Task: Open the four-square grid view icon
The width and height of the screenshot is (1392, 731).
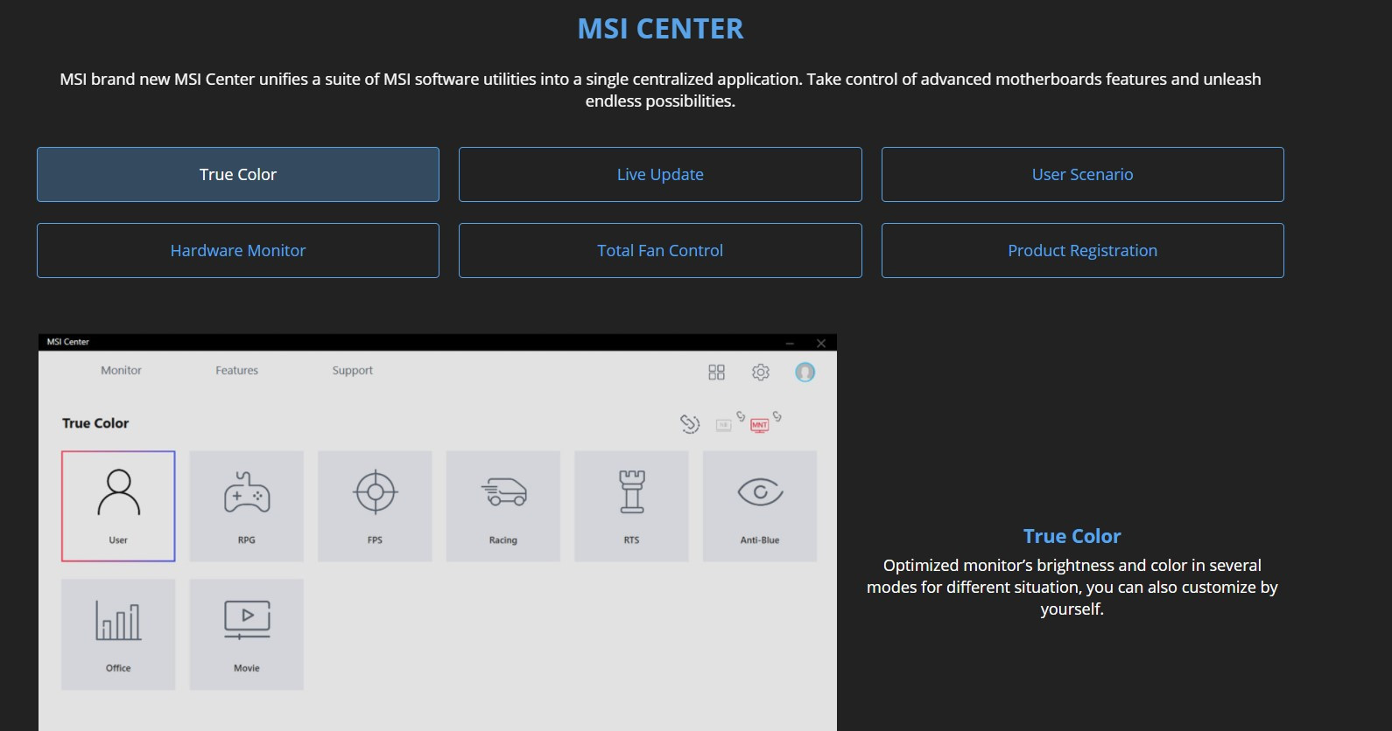Action: click(716, 372)
